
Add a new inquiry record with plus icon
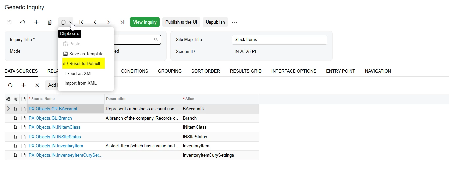36,22
